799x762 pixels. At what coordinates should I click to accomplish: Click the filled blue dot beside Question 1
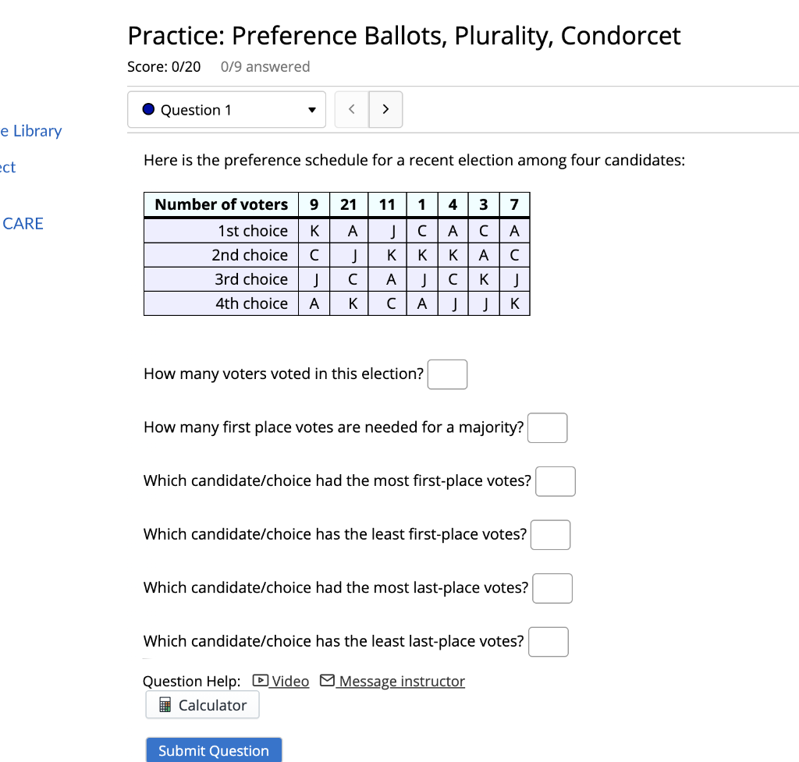pyautogui.click(x=147, y=109)
